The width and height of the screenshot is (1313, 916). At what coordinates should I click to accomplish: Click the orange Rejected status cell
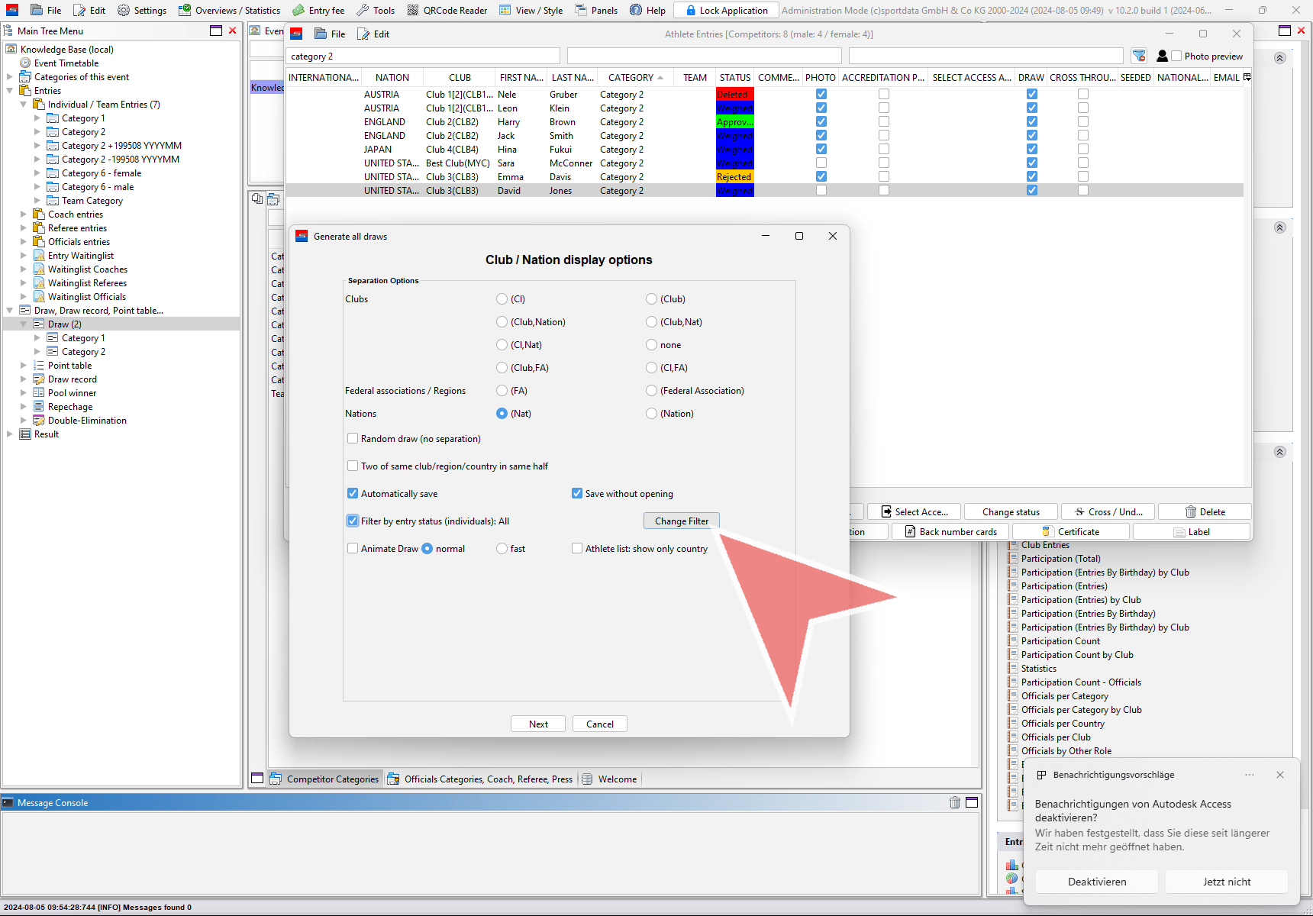coord(734,177)
